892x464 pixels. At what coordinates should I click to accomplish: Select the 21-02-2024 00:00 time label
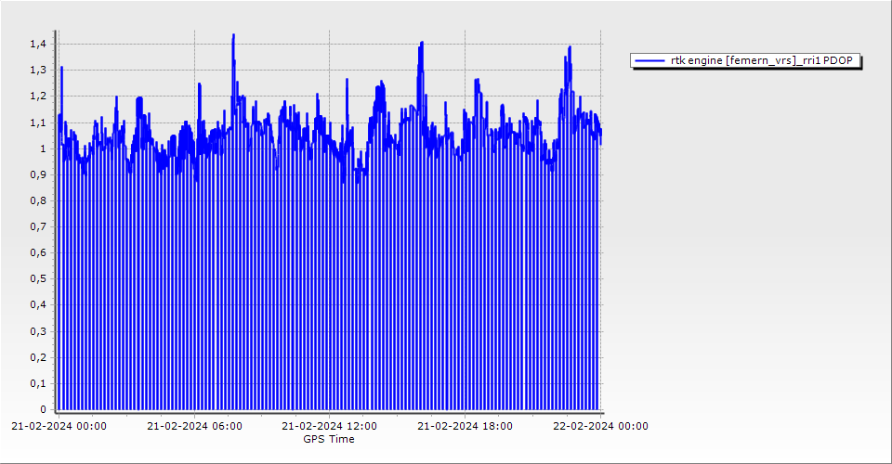(x=59, y=427)
